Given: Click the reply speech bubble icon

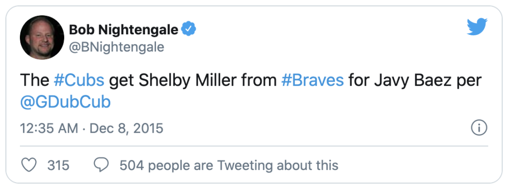Looking at the screenshot, I should 101,165.
